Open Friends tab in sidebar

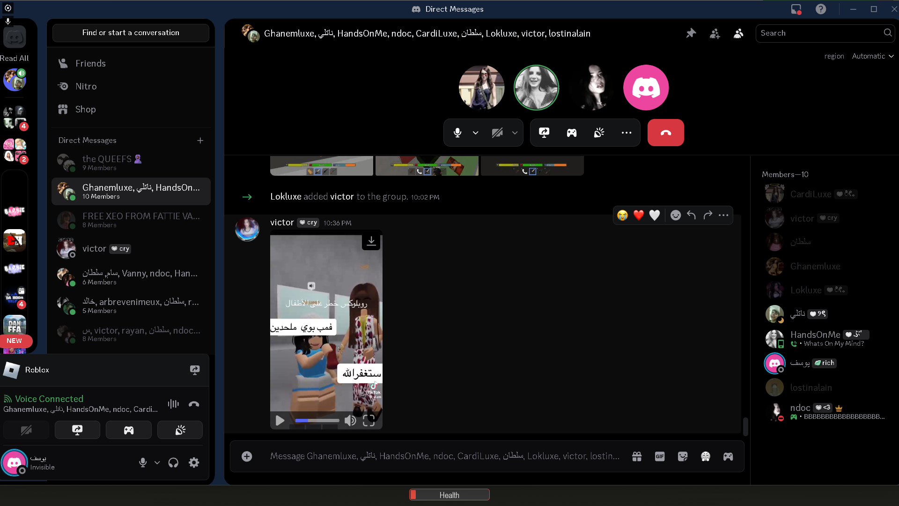(x=90, y=63)
